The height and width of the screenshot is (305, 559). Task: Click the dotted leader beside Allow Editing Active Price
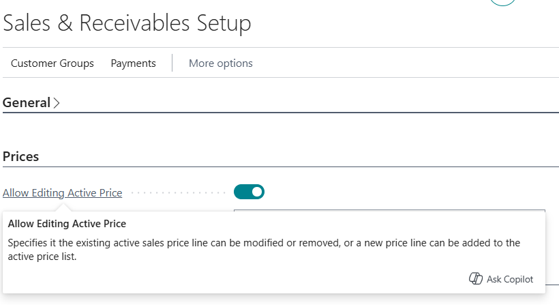[178, 192]
